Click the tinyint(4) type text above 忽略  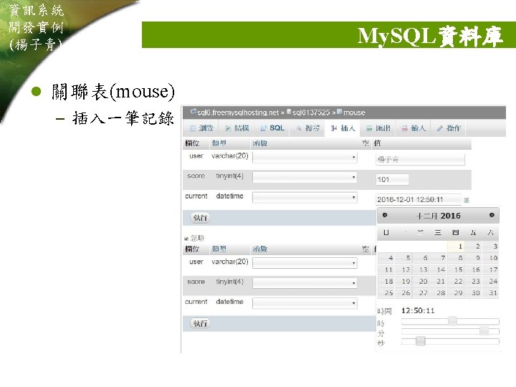[x=230, y=176]
